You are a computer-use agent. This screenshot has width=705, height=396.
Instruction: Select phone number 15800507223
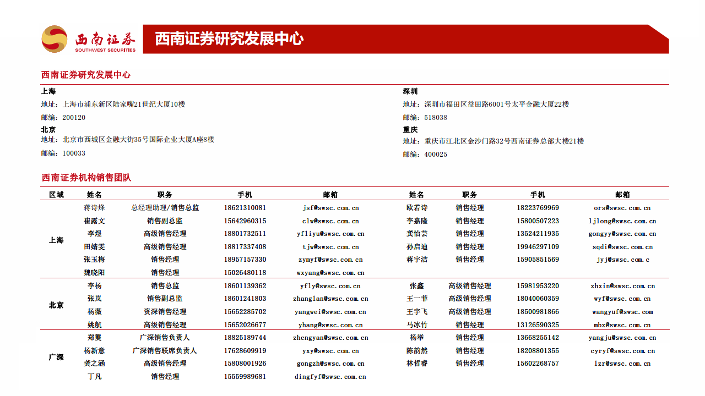pos(538,221)
